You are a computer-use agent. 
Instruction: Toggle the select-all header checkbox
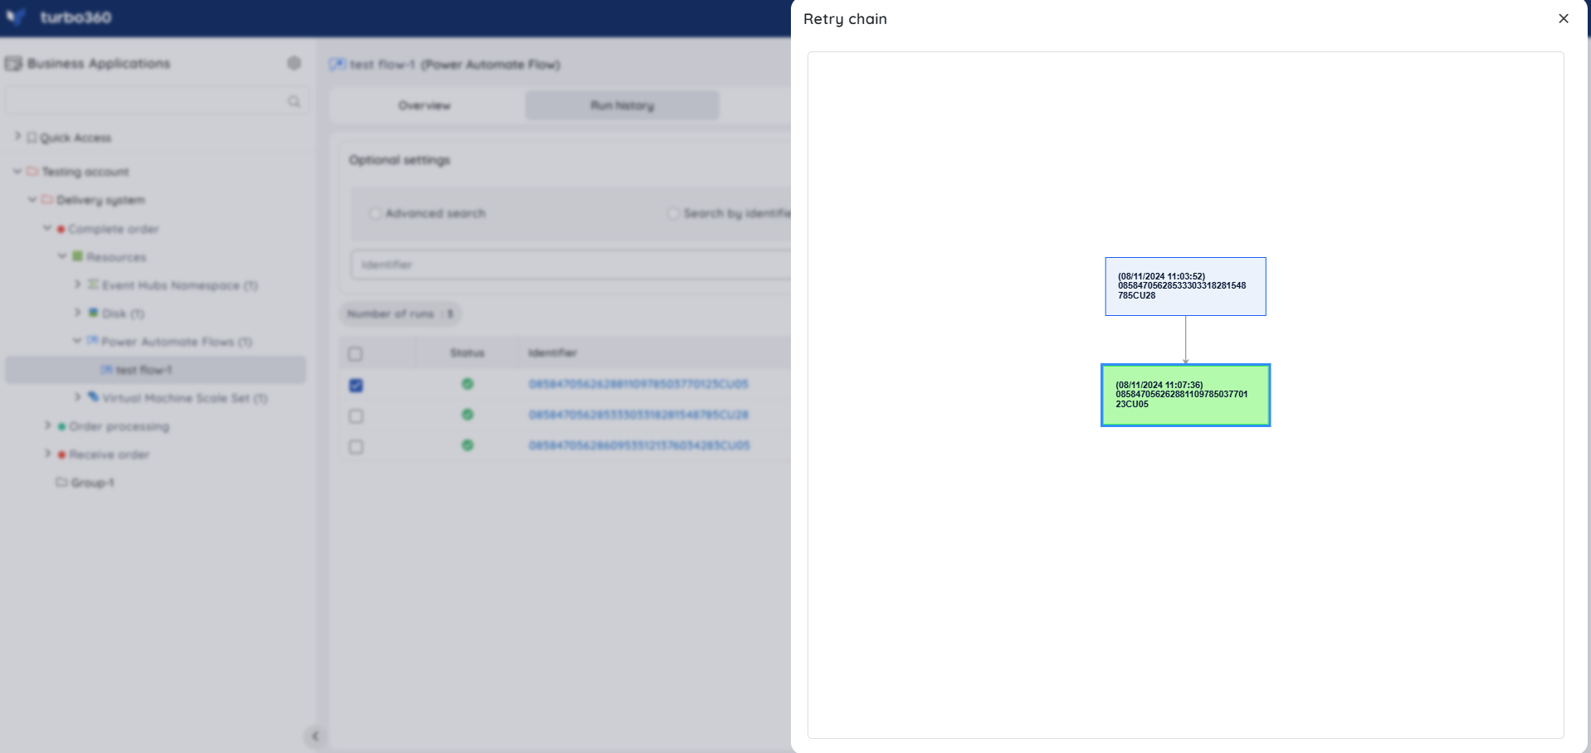(x=355, y=354)
